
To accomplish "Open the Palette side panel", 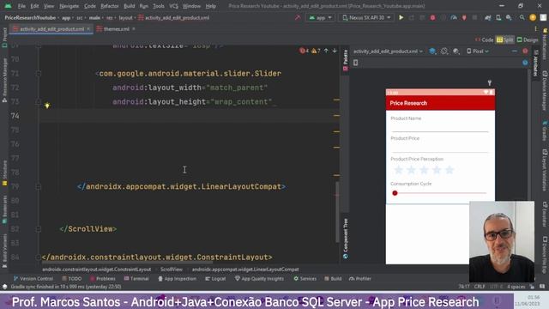I will (346, 60).
